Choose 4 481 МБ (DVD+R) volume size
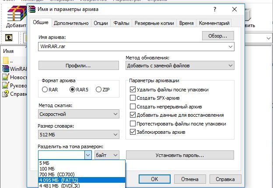Viewport: 273px width, 188px height. (82, 185)
